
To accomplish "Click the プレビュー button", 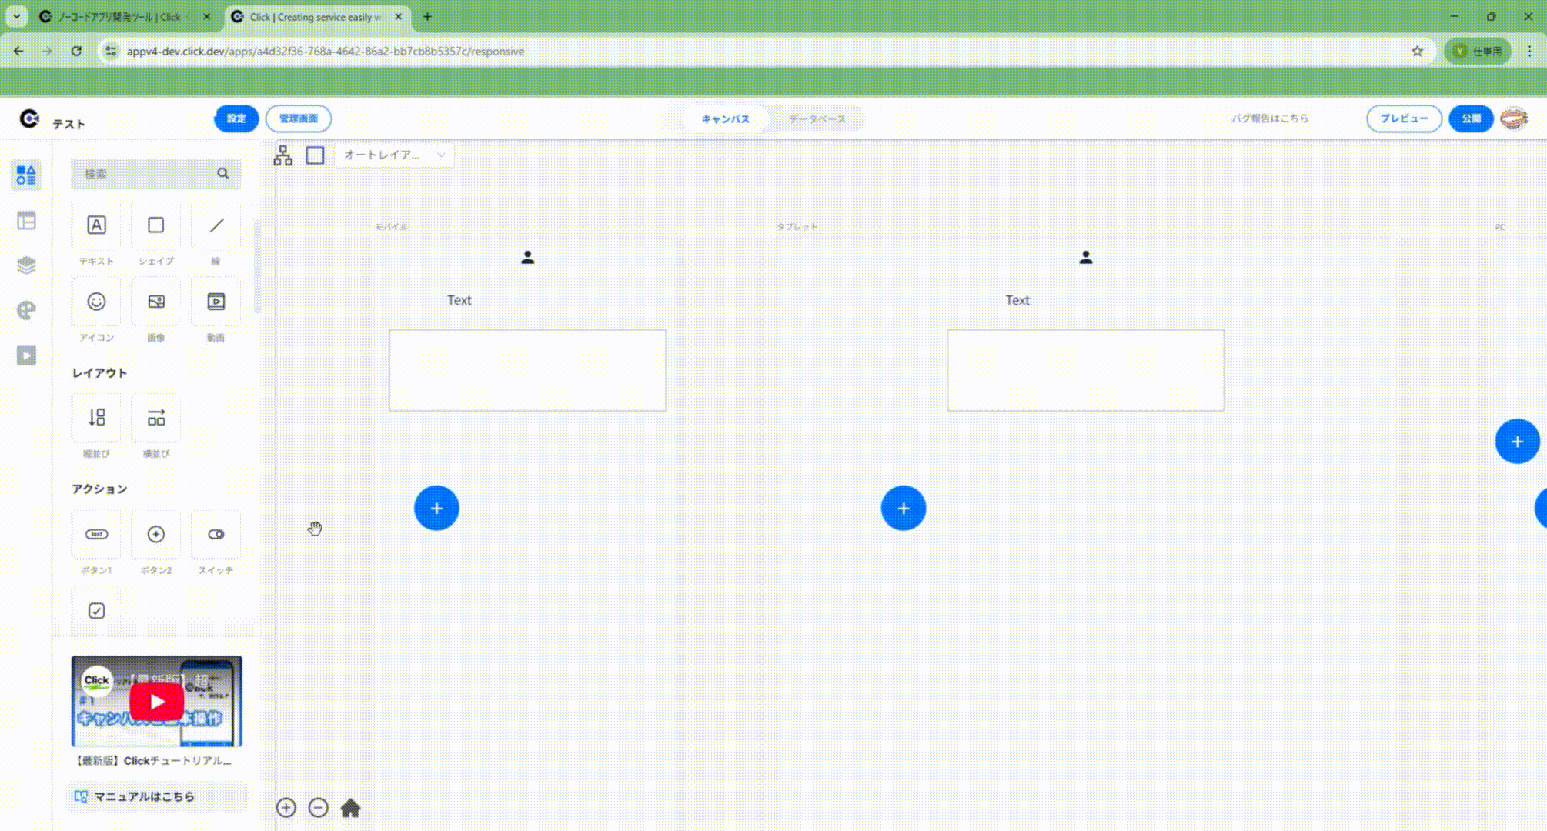I will (x=1403, y=118).
